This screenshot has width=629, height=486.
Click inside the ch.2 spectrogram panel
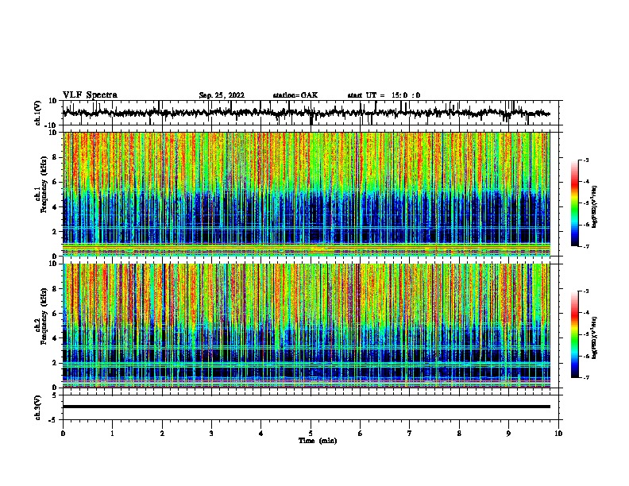307,326
